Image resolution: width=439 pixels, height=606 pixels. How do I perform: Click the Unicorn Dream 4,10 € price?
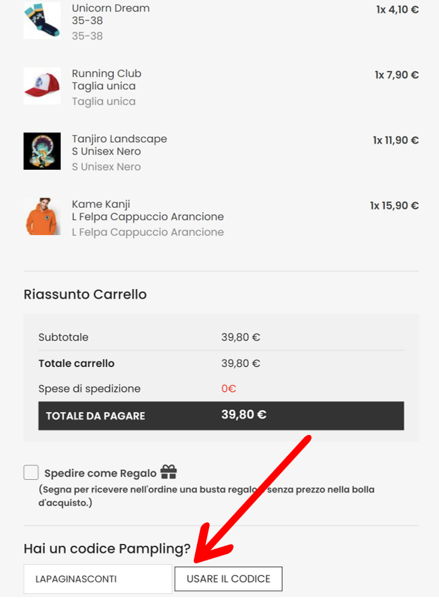pos(397,10)
